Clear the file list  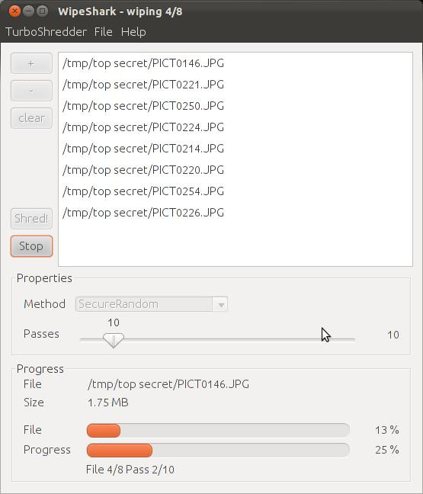pos(31,118)
